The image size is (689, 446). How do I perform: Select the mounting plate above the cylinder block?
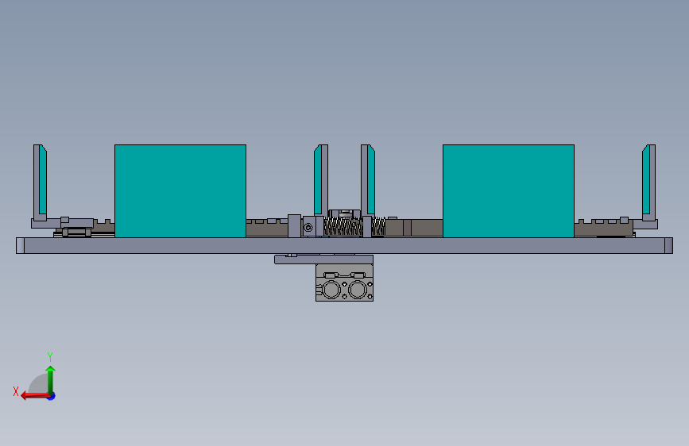[324, 260]
